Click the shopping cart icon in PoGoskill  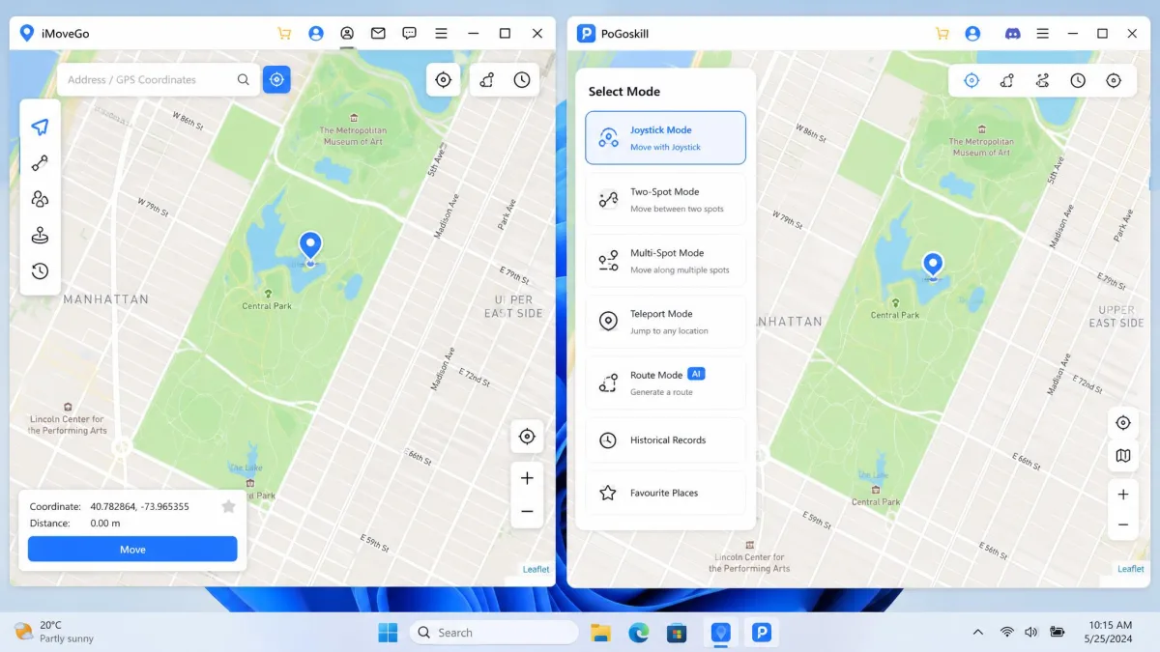[x=942, y=33]
